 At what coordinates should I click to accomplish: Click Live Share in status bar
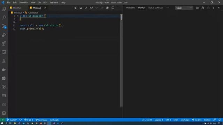click(41, 120)
